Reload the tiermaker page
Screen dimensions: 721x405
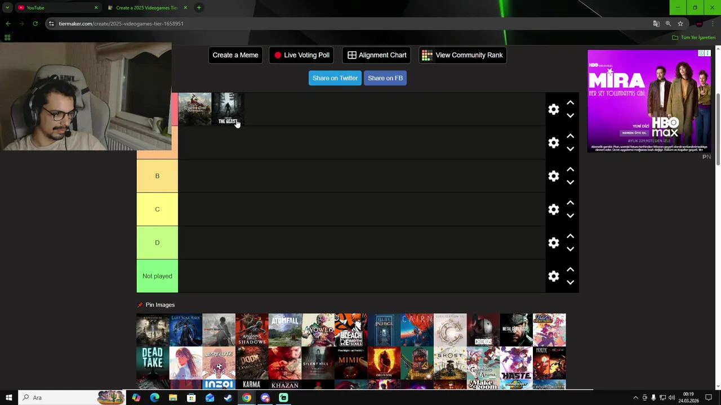(35, 24)
